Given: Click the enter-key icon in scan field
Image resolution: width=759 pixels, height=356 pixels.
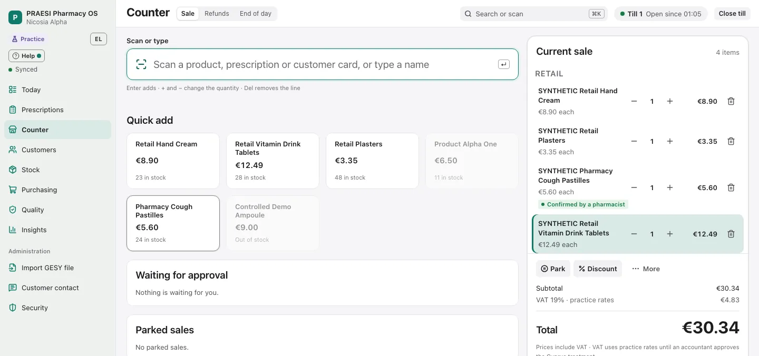Looking at the screenshot, I should click(x=503, y=64).
